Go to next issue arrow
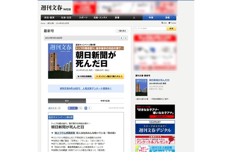This screenshot has width=232, height=152. [x=126, y=38]
